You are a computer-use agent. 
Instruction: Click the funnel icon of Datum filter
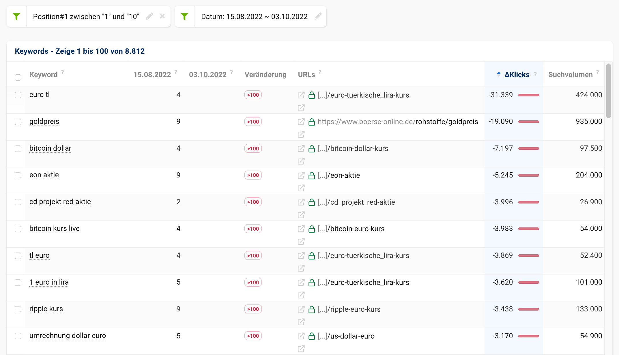185,16
